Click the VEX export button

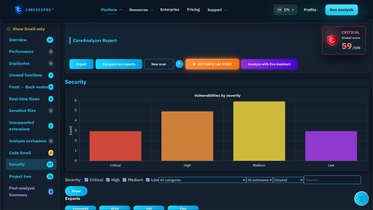[x=149, y=208]
